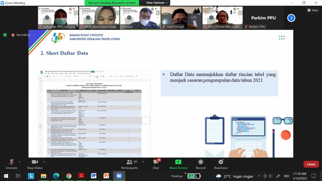Unmute the microphone
Screen dimensions: 322x181
tap(11, 164)
